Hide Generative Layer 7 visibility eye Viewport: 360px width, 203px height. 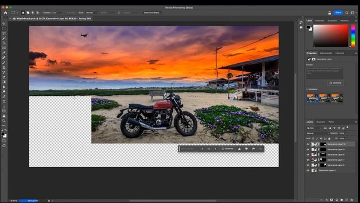coord(308,160)
